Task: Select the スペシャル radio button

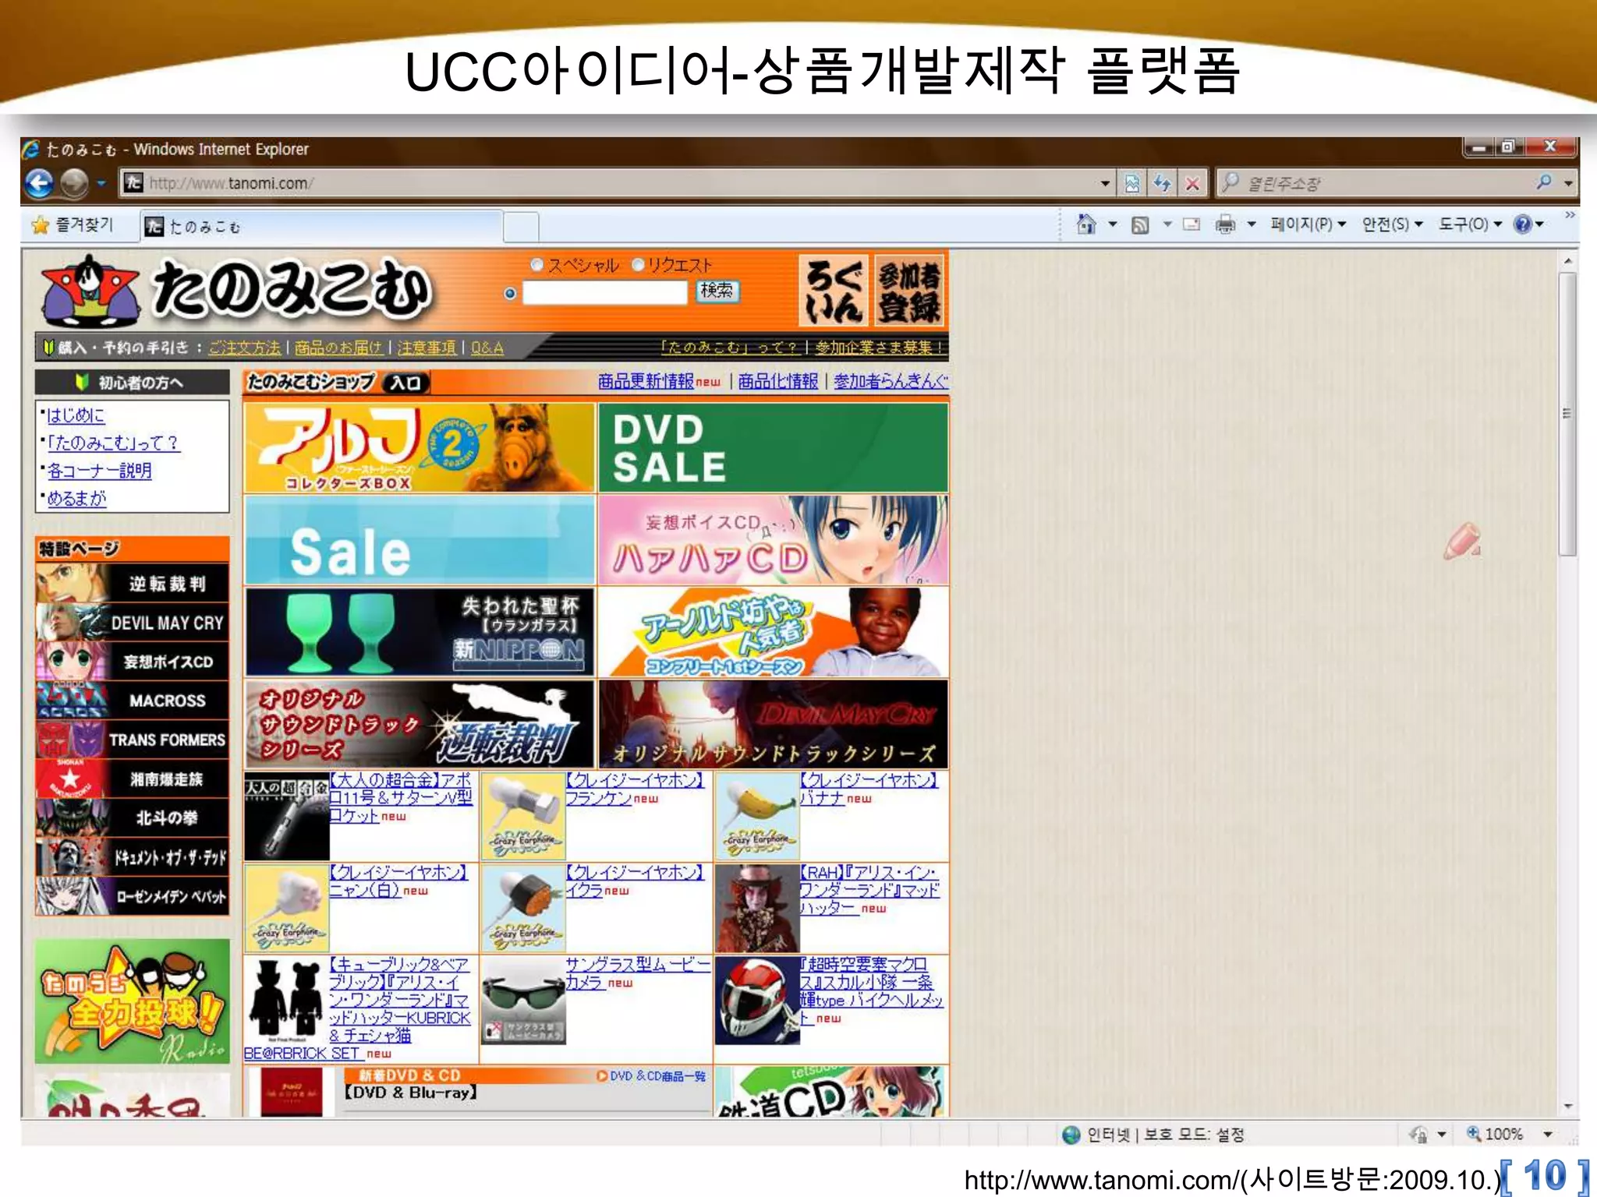Action: coord(536,265)
